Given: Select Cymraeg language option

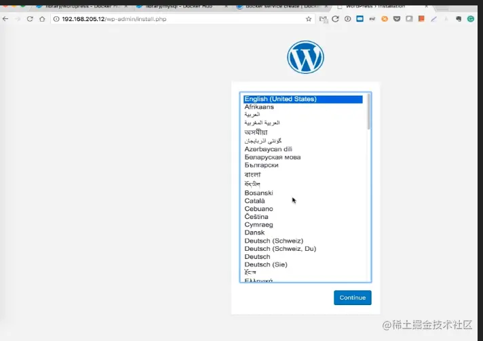Looking at the screenshot, I should [x=258, y=225].
